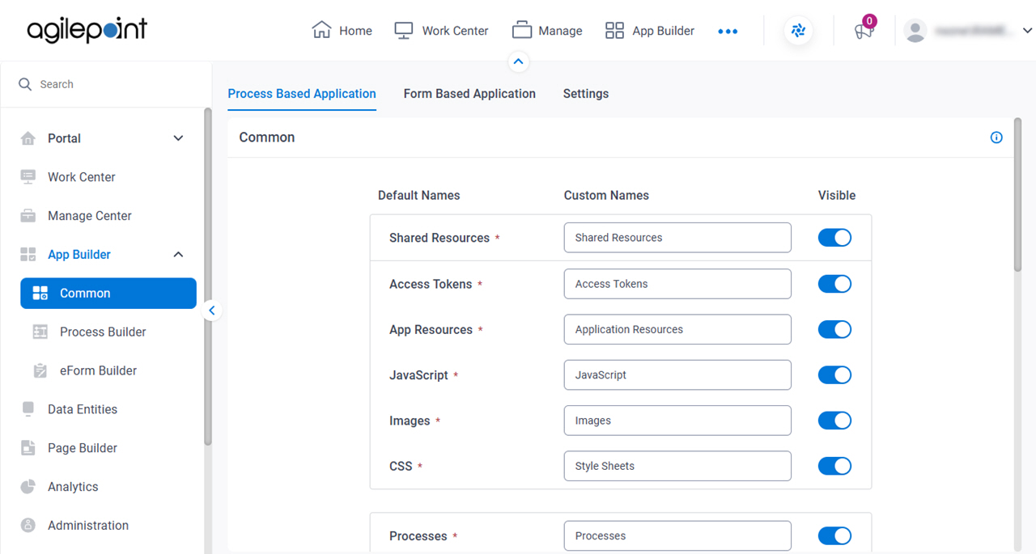The image size is (1036, 554).
Task: Switch to Form Based Application tab
Action: coord(469,94)
